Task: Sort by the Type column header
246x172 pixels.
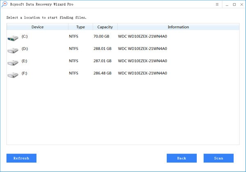Action: click(x=81, y=27)
